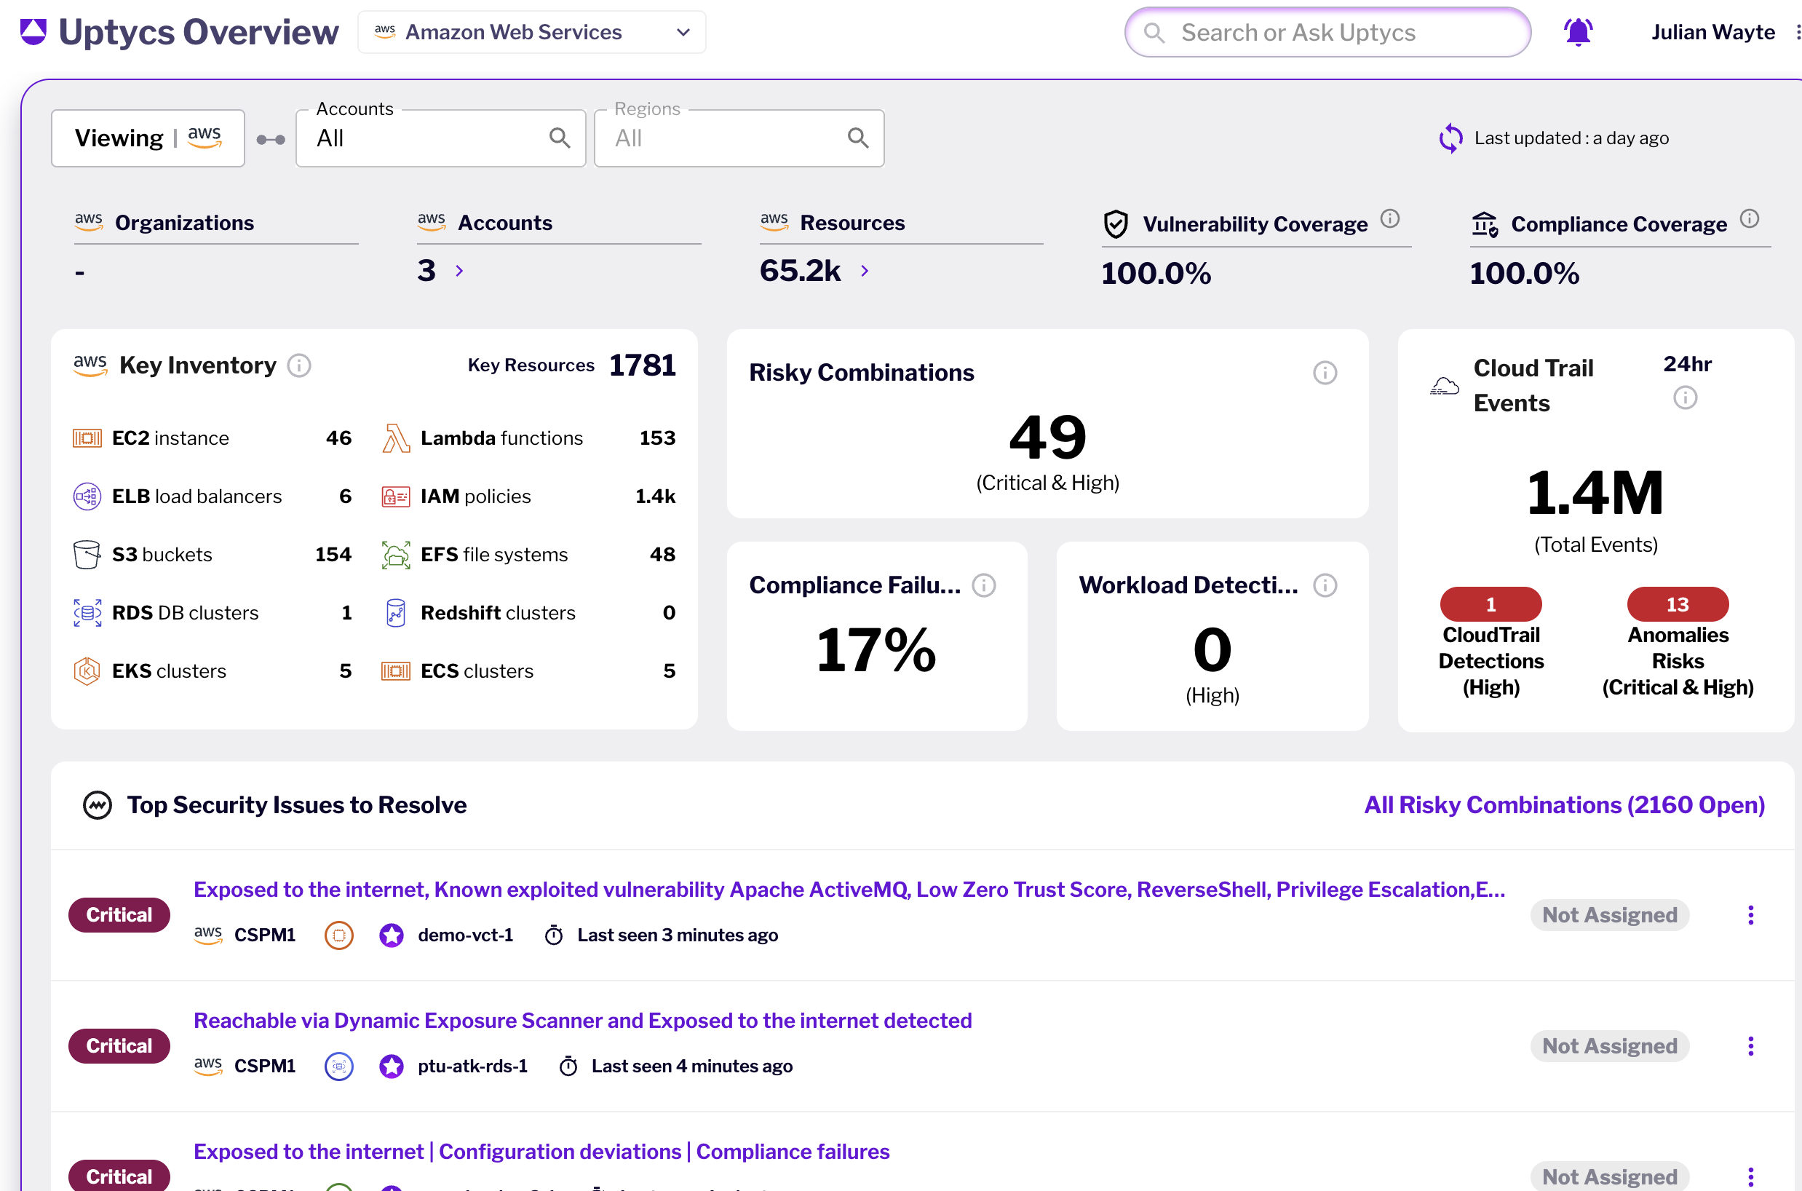
Task: Click search magnifier in Accounts field
Action: click(560, 138)
